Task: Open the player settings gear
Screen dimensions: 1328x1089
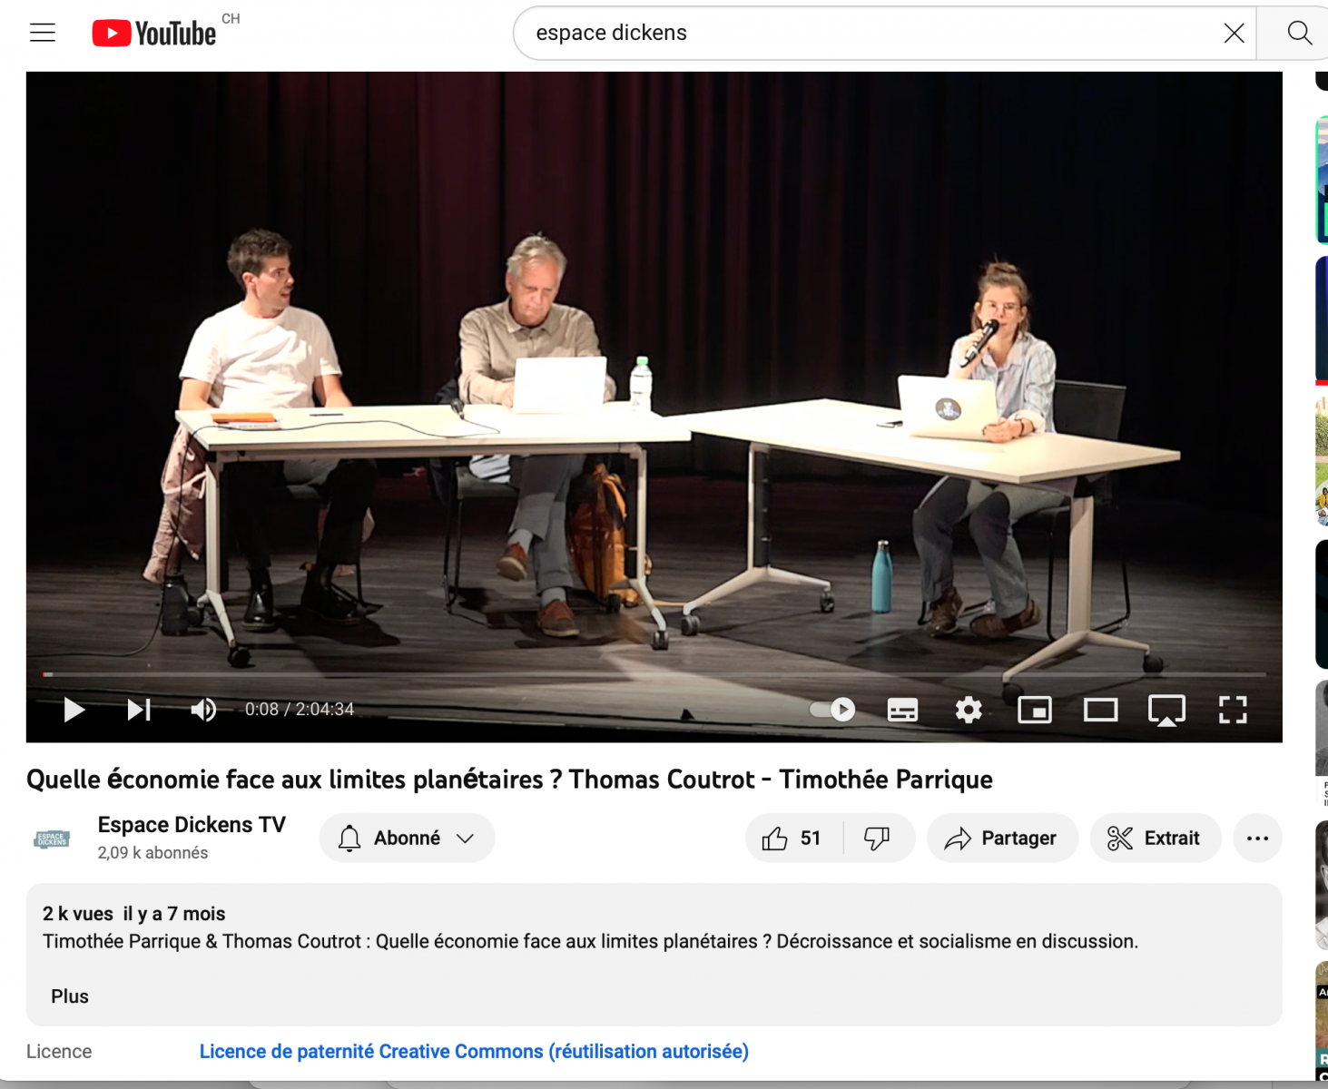Action: [x=969, y=710]
